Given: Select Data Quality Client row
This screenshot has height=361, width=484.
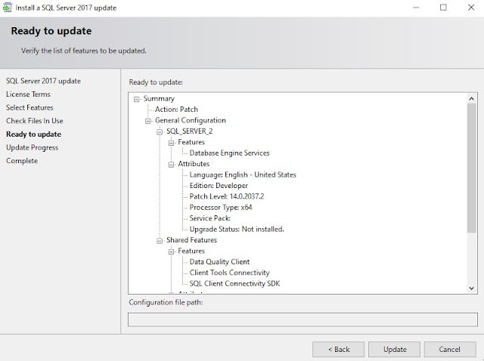Looking at the screenshot, I should pos(219,262).
